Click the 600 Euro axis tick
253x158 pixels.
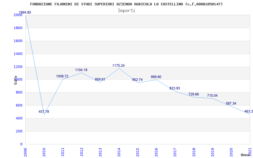pos(19,106)
